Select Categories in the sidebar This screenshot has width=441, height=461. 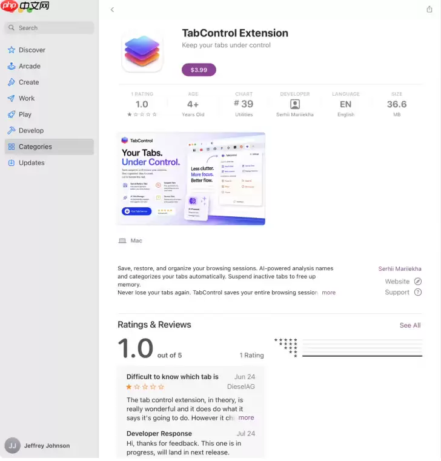[49, 147]
